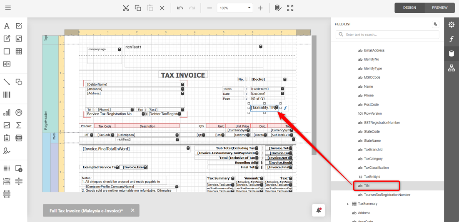Select the Label (A) toolbox control

click(x=6, y=26)
